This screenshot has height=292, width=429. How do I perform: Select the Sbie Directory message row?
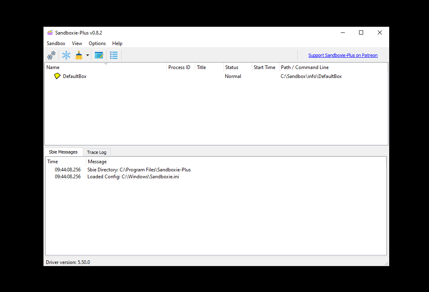(216, 170)
